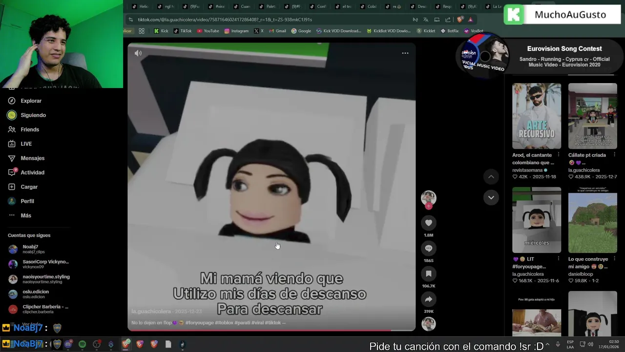The height and width of the screenshot is (352, 625).
Task: Open revistasemana author link
Action: [x=527, y=170]
